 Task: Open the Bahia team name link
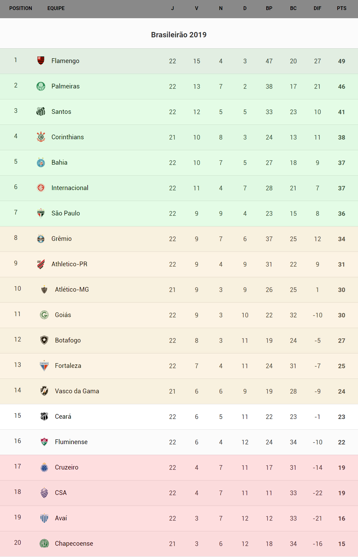tap(59, 162)
